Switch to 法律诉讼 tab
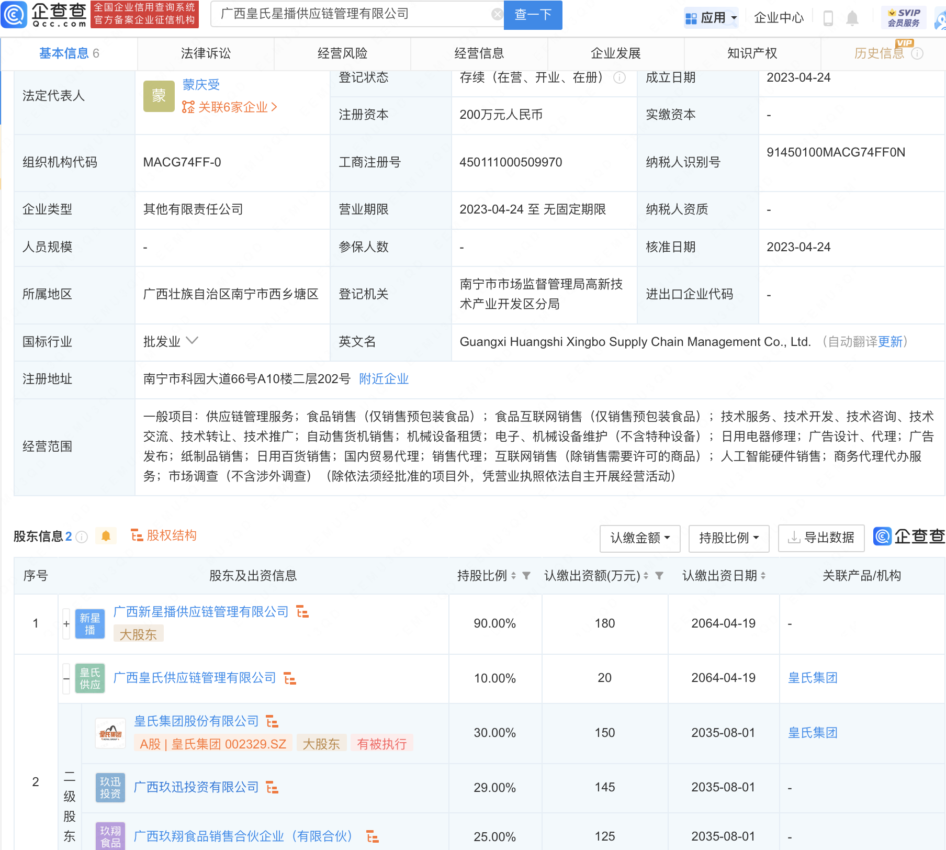Screen dimensions: 946x850 pyautogui.click(x=206, y=53)
